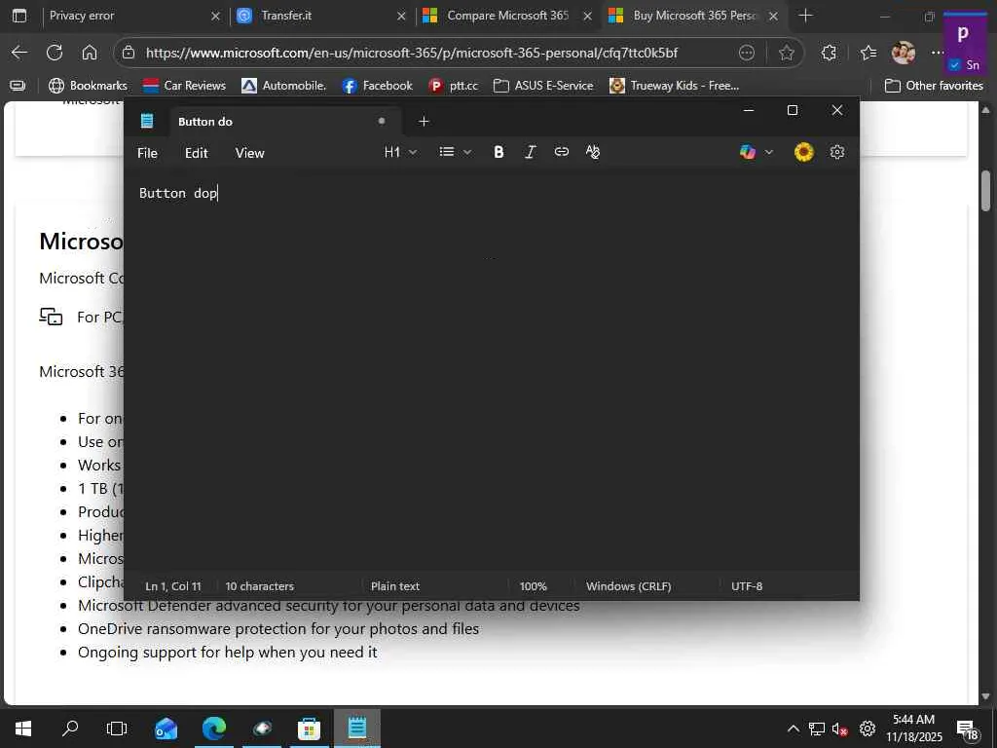Click the Notepad app icon in title bar
The height and width of the screenshot is (748, 997).
pyautogui.click(x=147, y=121)
